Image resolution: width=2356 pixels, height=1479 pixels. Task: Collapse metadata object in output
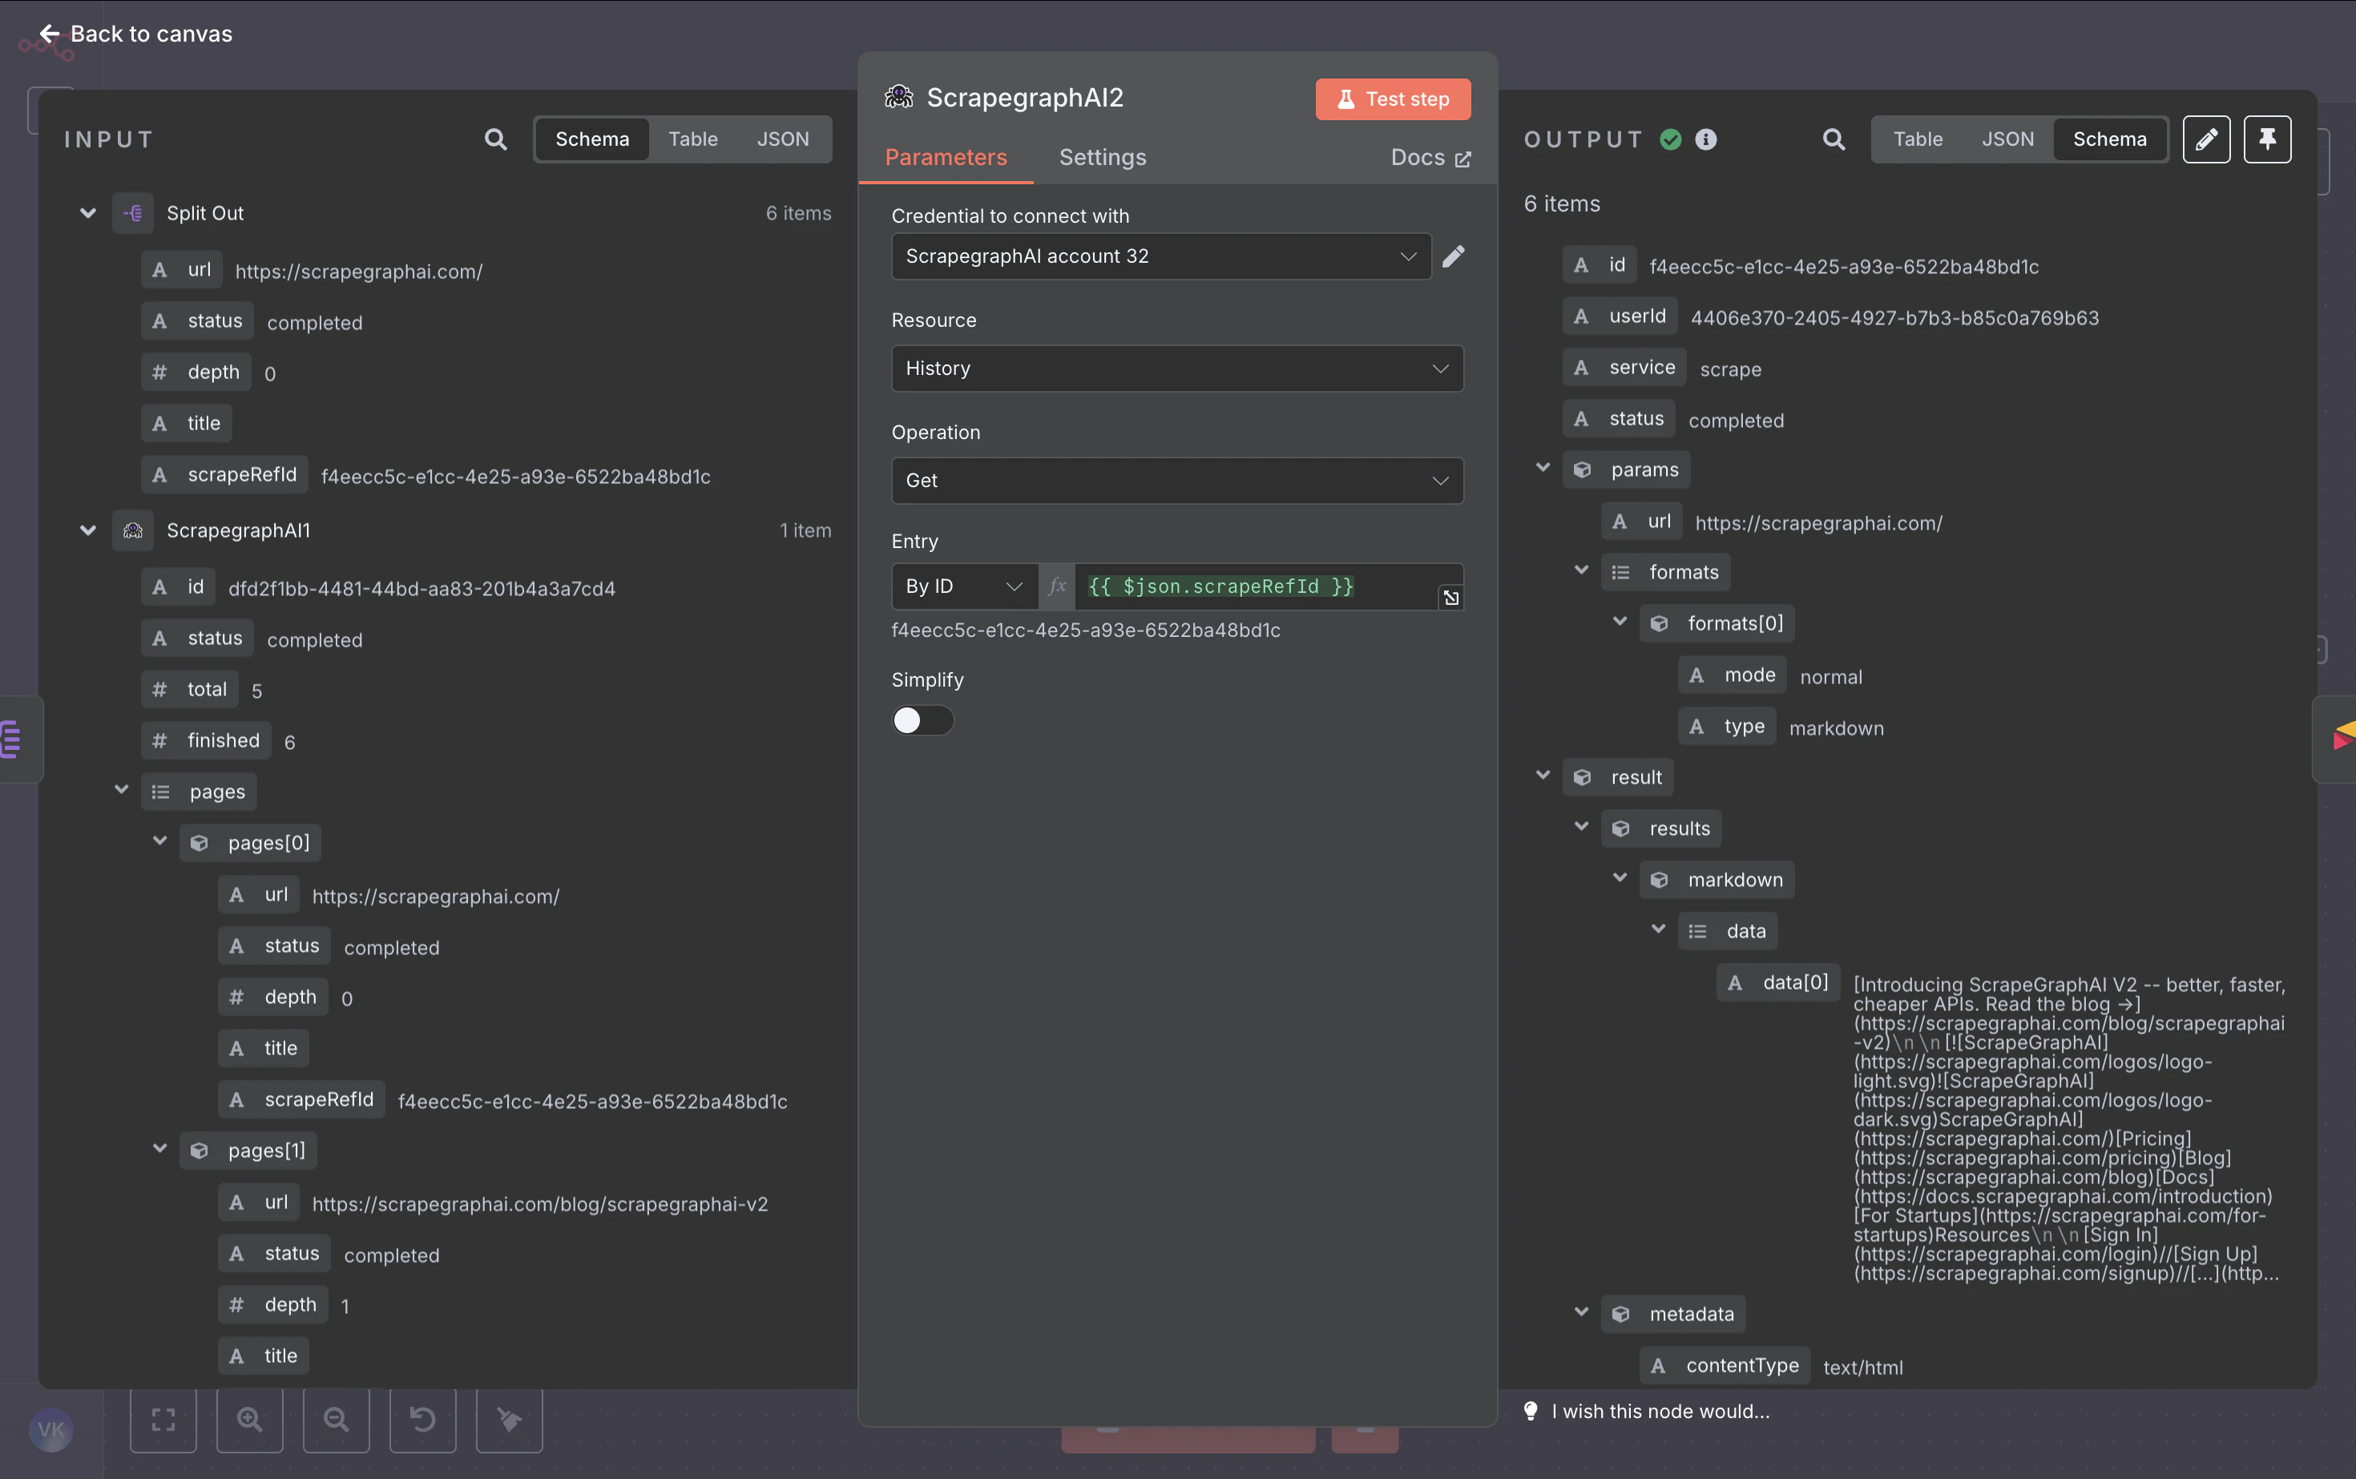[1581, 1312]
